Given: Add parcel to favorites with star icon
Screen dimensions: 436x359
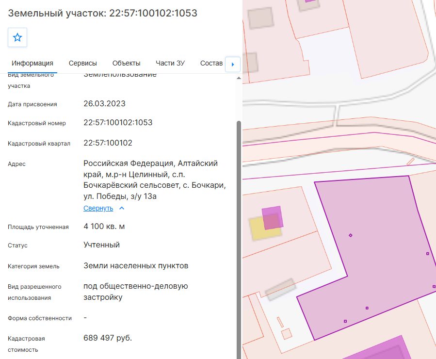Looking at the screenshot, I should (17, 37).
